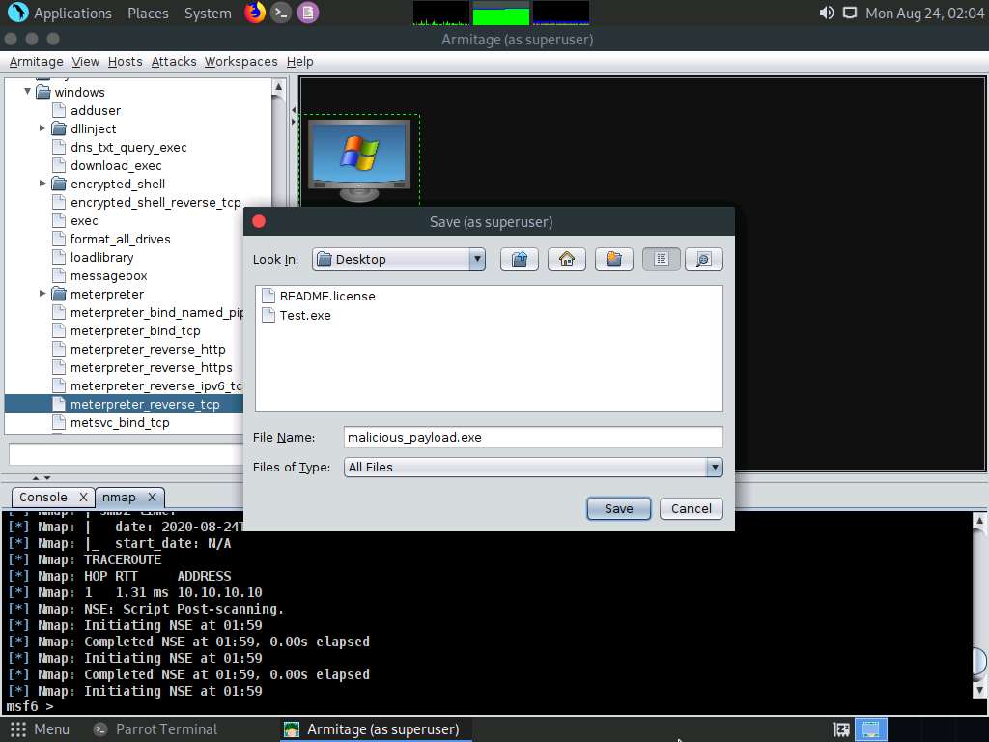Switch Save dialog to List view
This screenshot has width=989, height=742.
tap(661, 259)
